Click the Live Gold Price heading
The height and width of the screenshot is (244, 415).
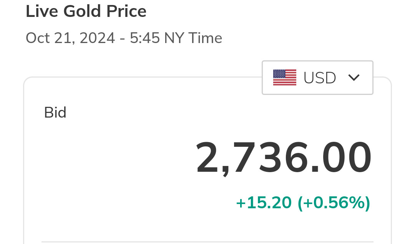pos(86,12)
